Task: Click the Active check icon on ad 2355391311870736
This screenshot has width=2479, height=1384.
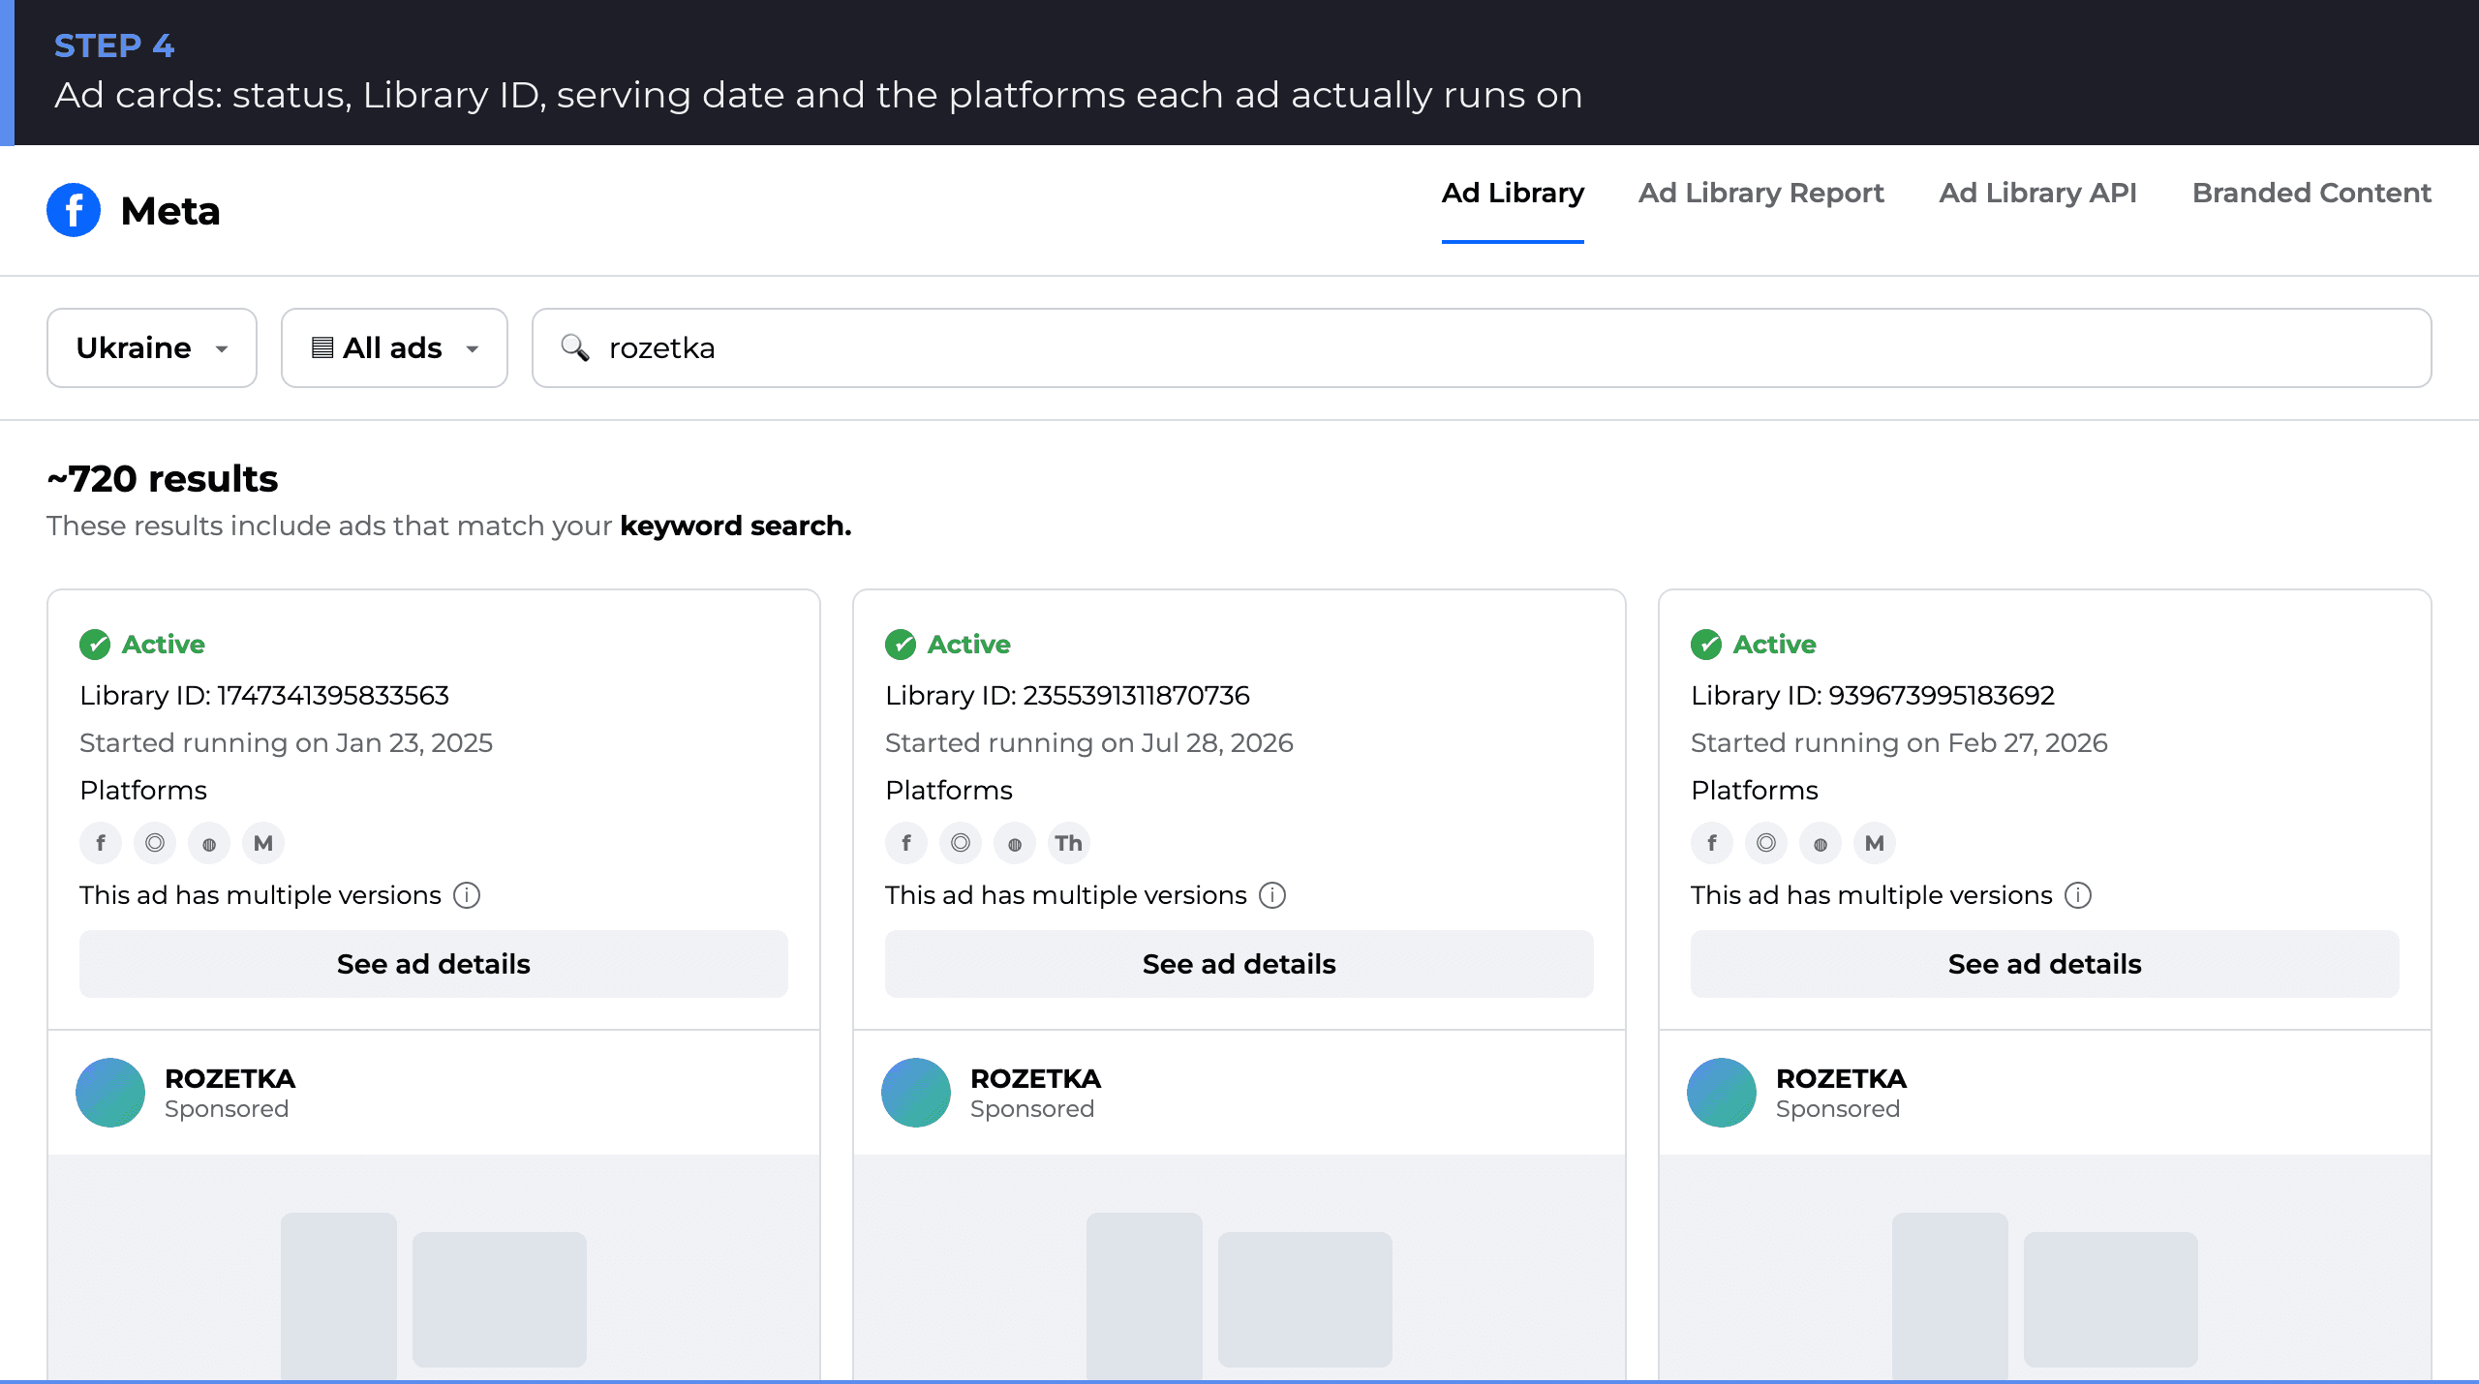Action: (901, 645)
